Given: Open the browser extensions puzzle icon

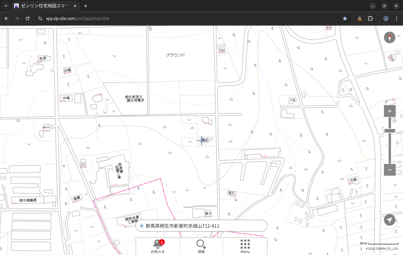Looking at the screenshot, I should [x=370, y=19].
